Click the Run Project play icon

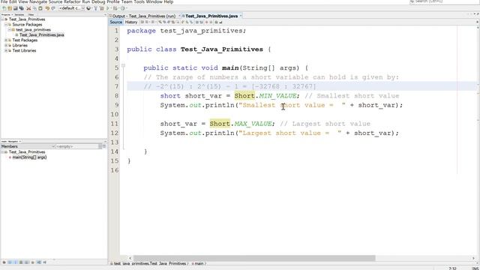(x=108, y=8)
